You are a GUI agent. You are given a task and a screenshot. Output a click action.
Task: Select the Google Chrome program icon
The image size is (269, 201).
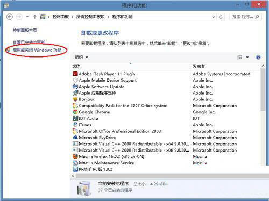tap(75, 112)
